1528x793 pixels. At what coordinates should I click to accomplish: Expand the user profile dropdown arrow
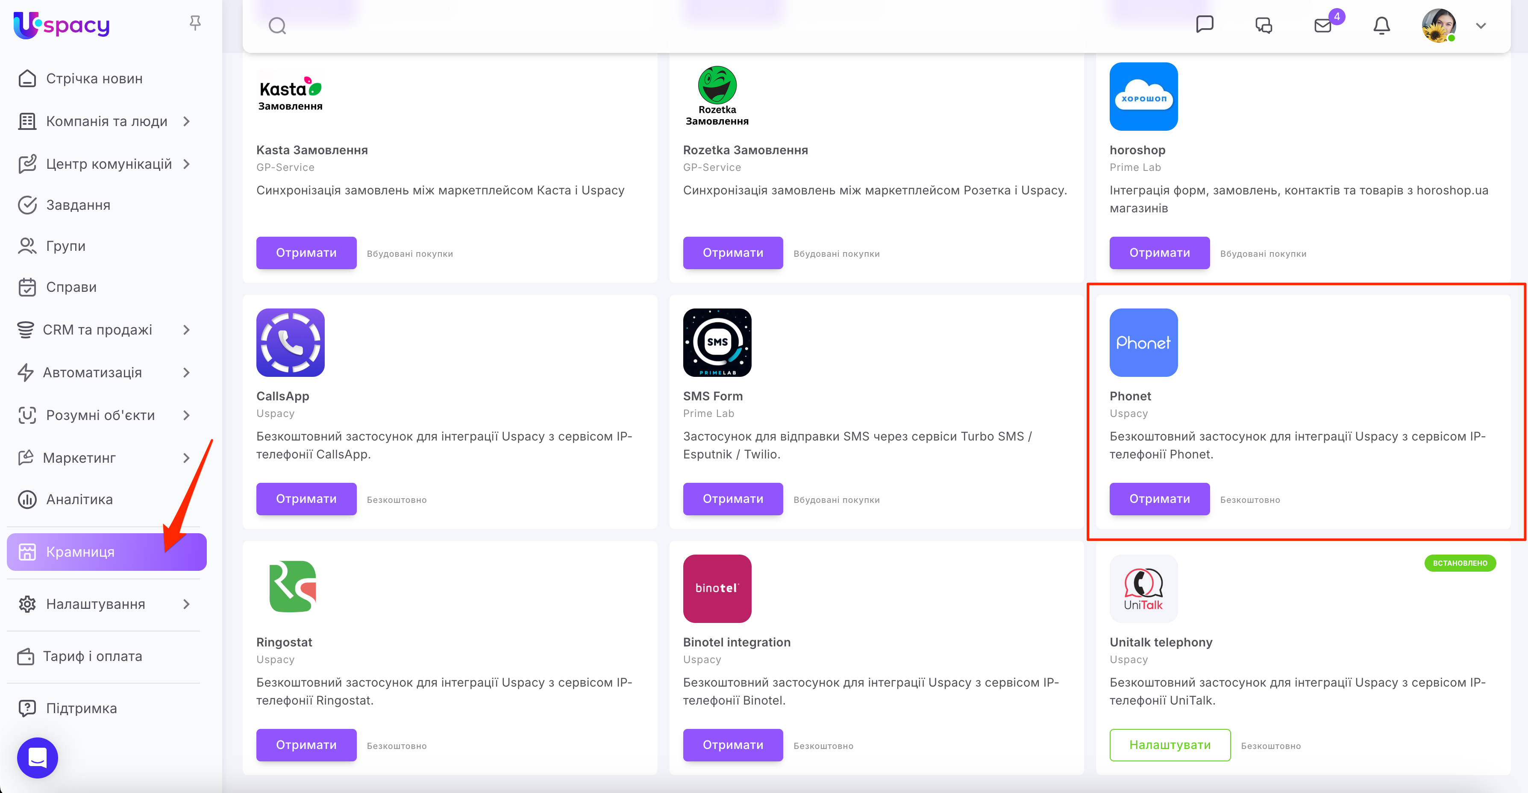pos(1481,26)
